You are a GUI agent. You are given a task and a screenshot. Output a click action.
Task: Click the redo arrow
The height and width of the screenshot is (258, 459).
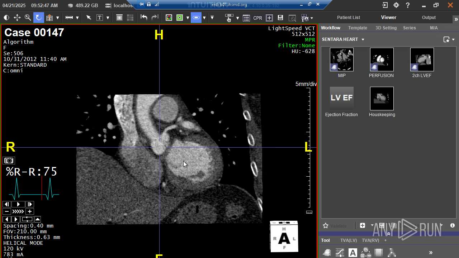coord(155,18)
